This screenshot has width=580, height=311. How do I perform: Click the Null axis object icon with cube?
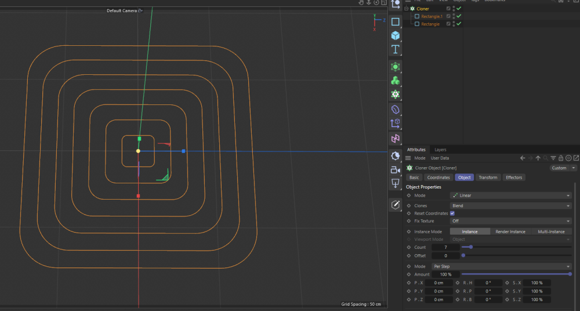coord(395,123)
